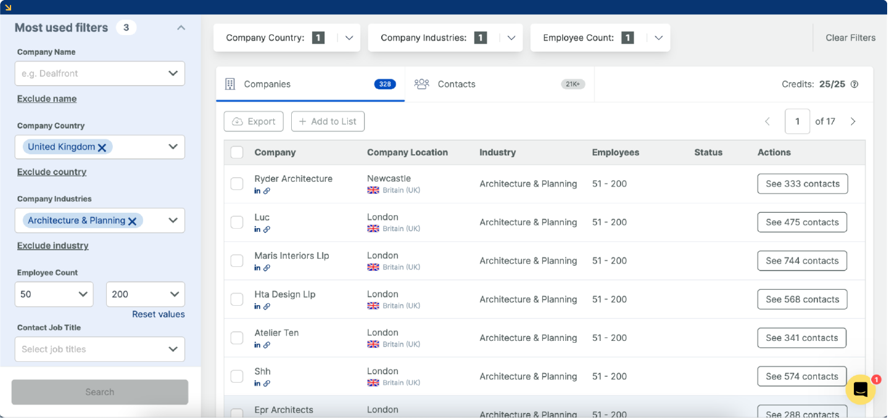Image resolution: width=889 pixels, height=418 pixels.
Task: Click the yellow arrow icon in top bar
Action: tap(9, 6)
